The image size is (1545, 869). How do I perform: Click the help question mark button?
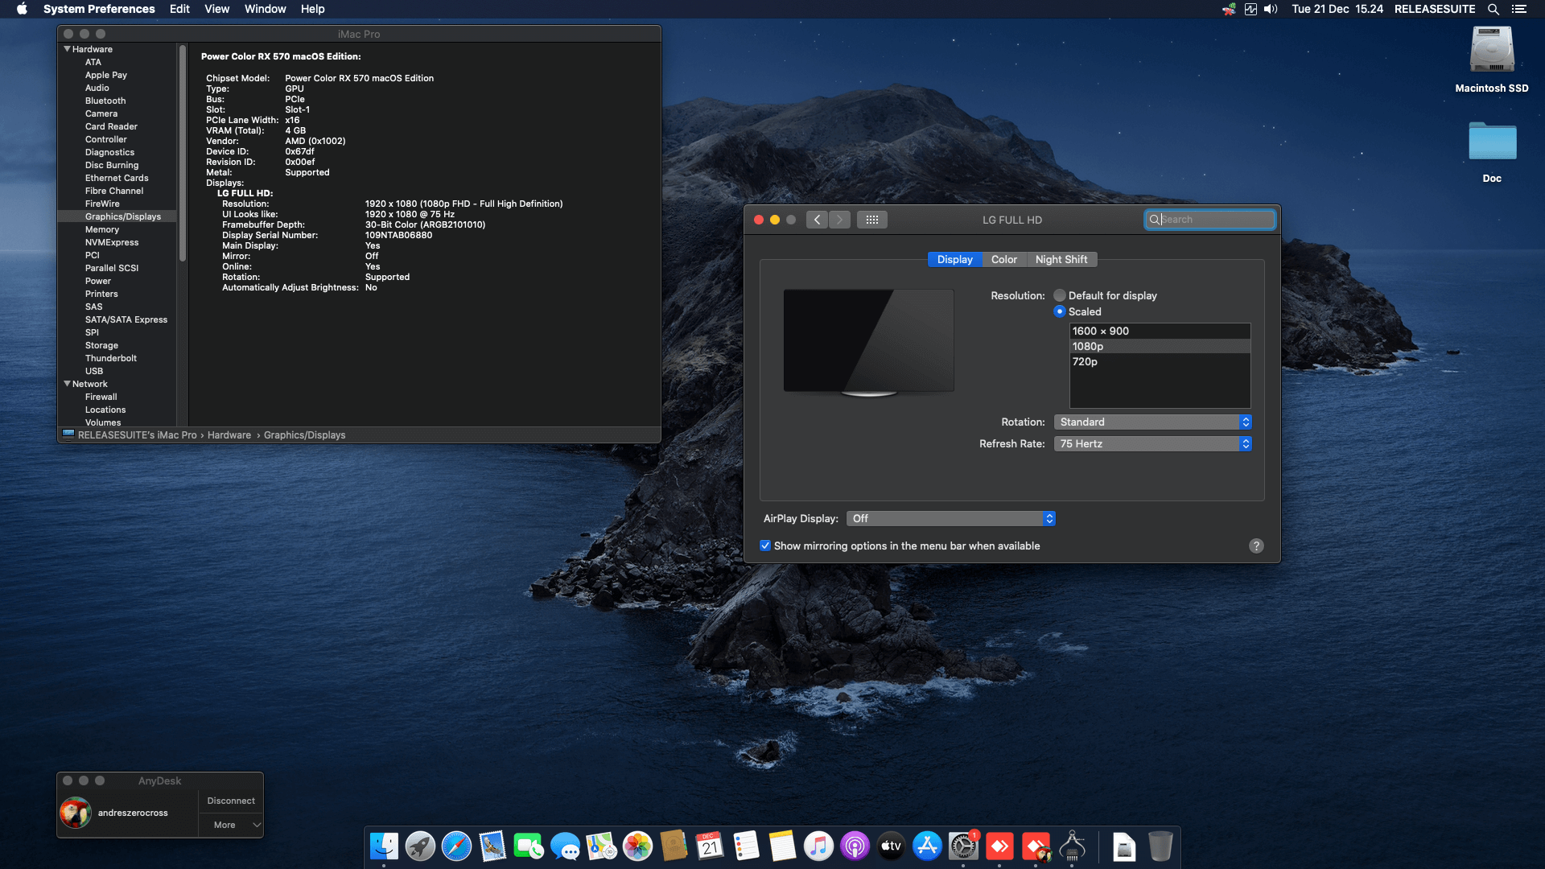click(x=1256, y=546)
